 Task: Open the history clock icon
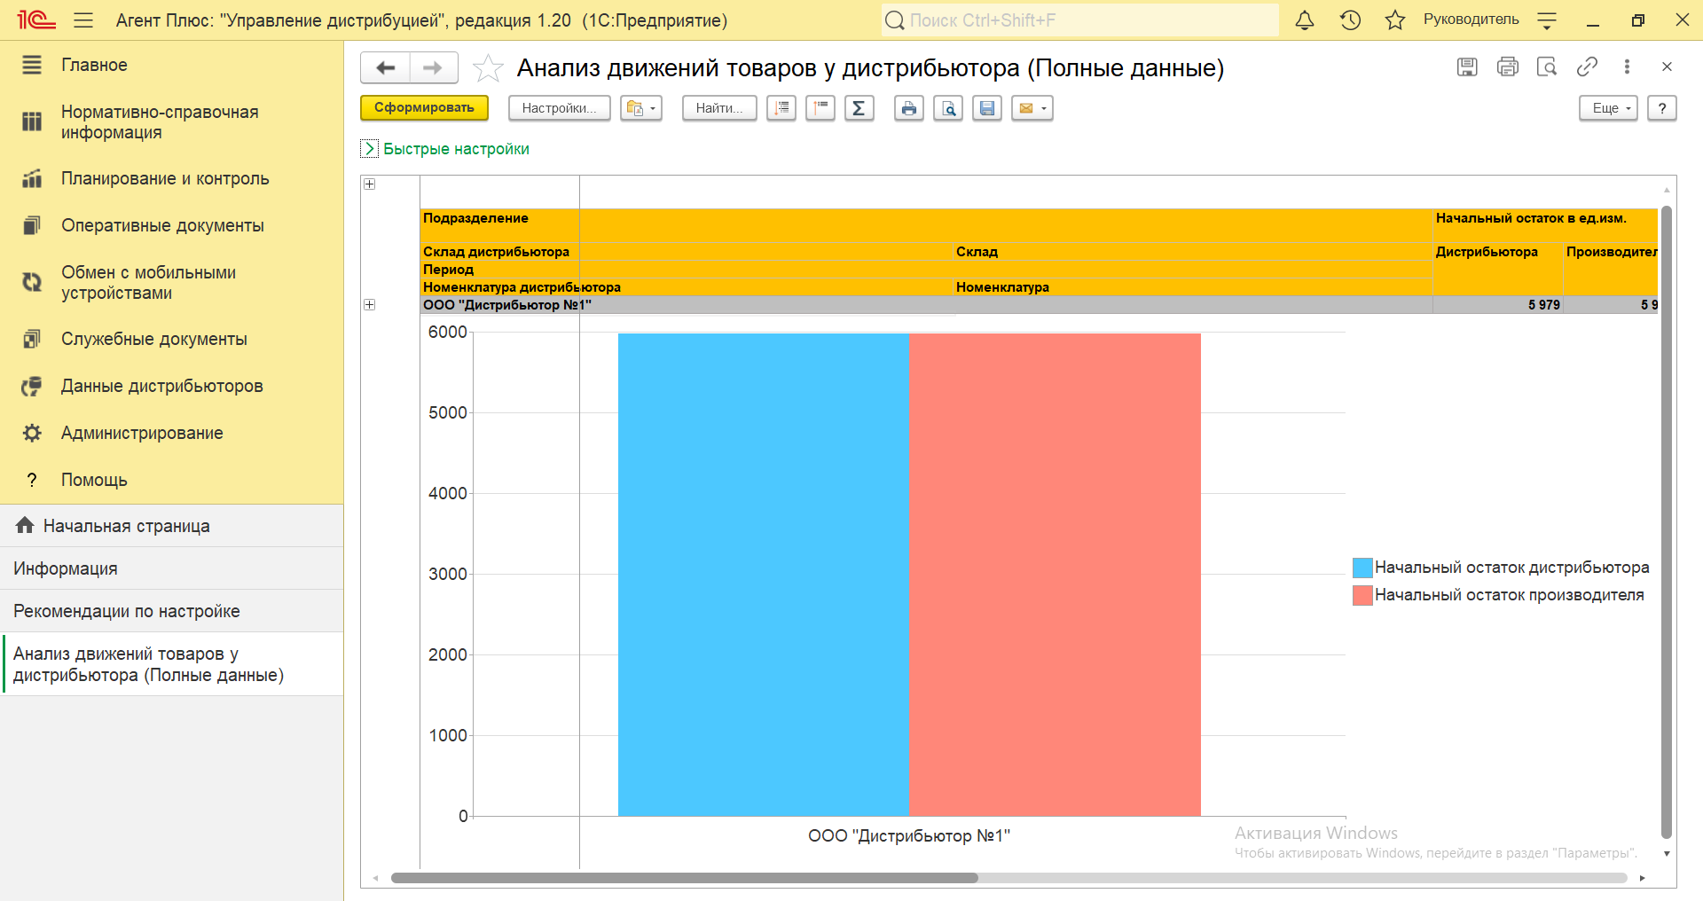(x=1350, y=20)
